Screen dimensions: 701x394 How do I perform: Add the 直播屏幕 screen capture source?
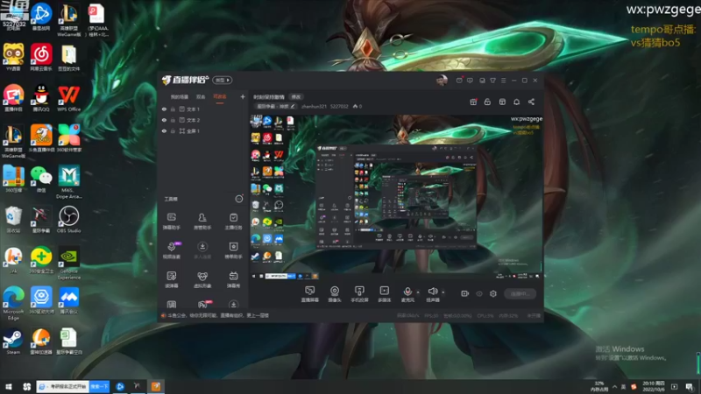tap(310, 294)
